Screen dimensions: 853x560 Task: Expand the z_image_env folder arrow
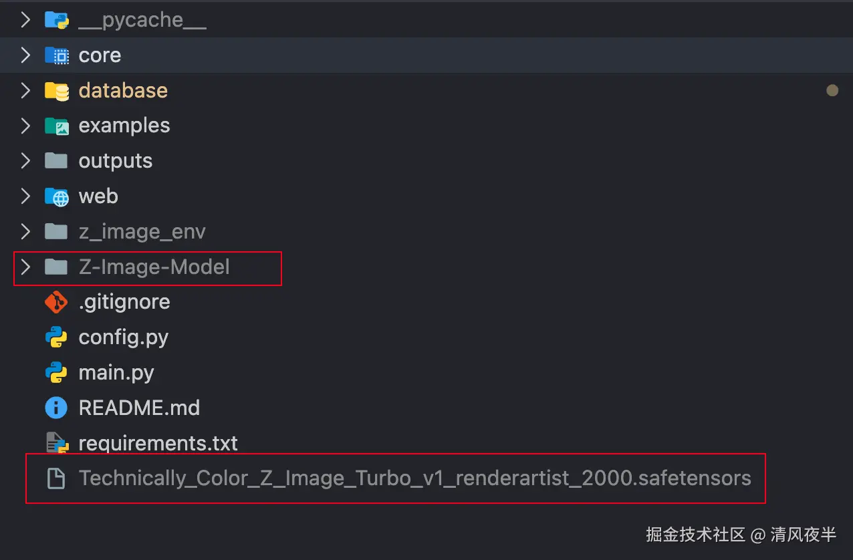(25, 232)
